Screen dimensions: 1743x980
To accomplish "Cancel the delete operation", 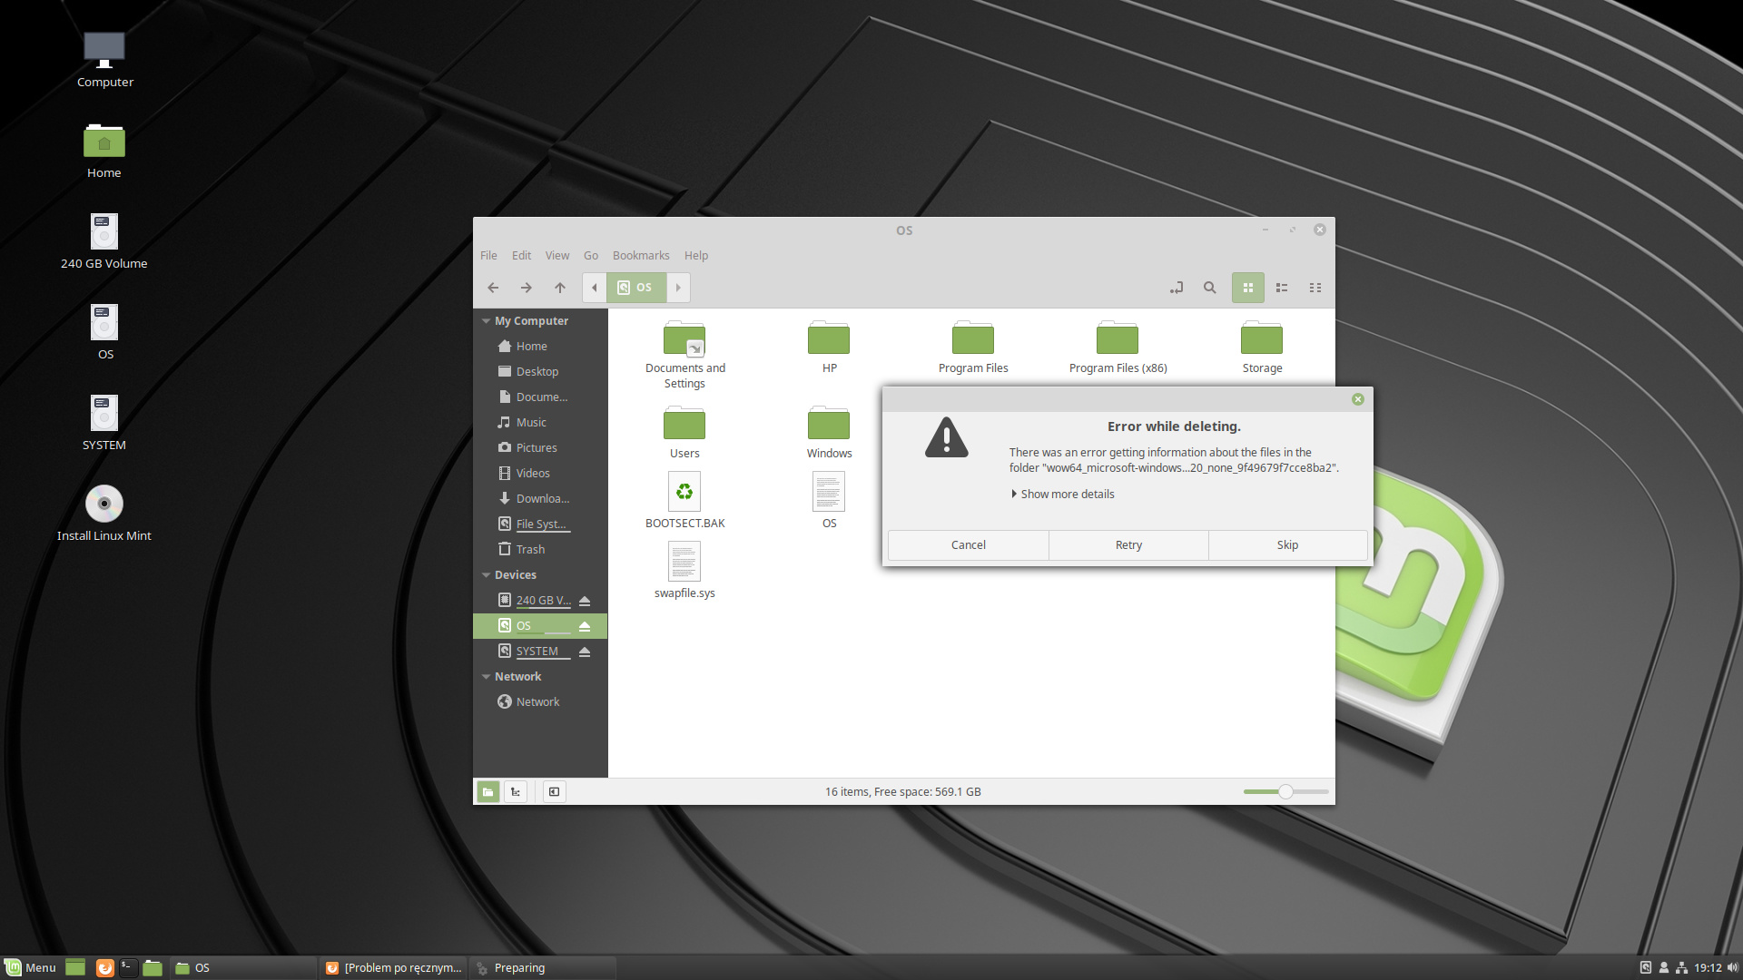I will 968,545.
